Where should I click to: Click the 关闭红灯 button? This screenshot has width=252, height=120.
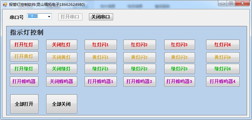pyautogui.click(x=62, y=45)
